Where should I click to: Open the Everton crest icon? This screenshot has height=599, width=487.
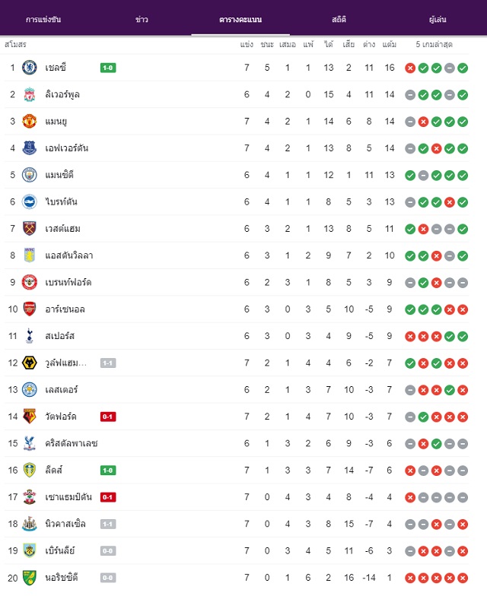pyautogui.click(x=30, y=147)
